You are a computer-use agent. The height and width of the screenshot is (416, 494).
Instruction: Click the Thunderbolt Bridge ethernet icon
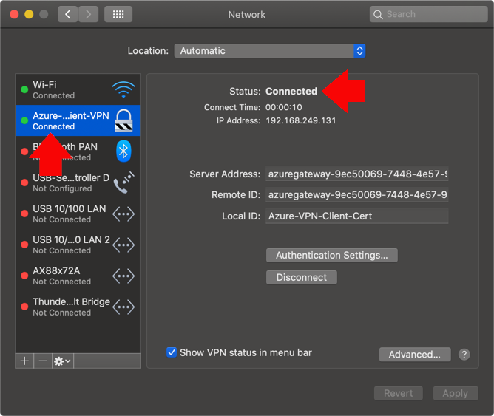[x=123, y=307]
